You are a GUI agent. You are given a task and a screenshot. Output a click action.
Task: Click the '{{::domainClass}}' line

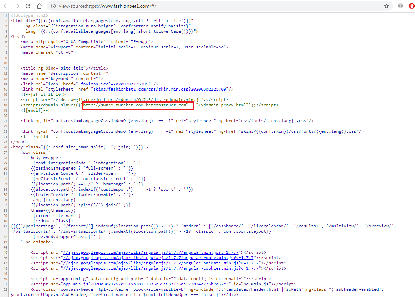pos(52,221)
